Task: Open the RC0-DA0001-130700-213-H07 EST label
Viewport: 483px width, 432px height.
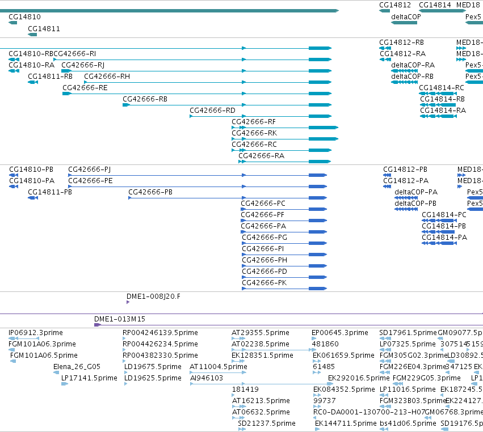Action: [369, 412]
